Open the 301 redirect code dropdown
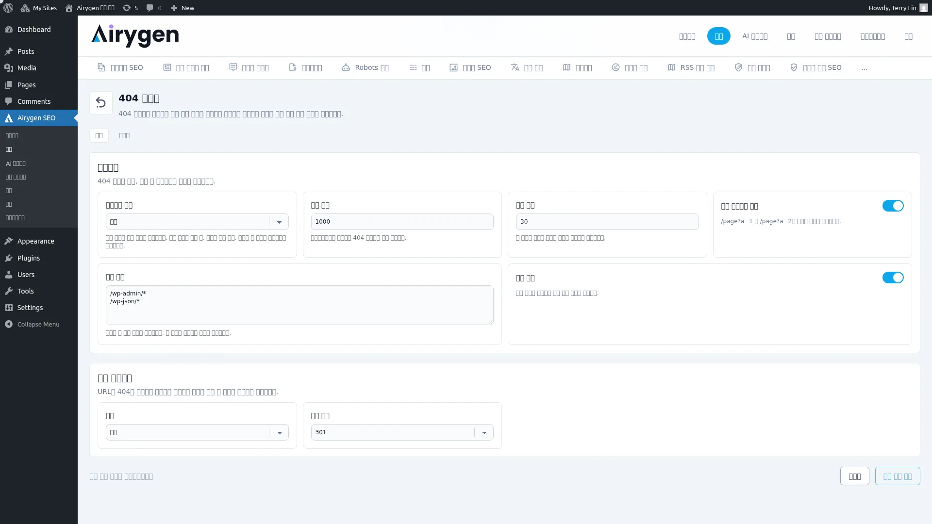 tap(402, 432)
